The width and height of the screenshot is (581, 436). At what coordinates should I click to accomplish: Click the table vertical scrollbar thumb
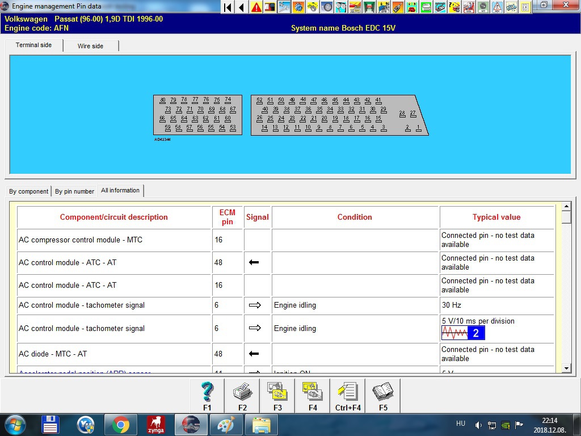click(566, 217)
